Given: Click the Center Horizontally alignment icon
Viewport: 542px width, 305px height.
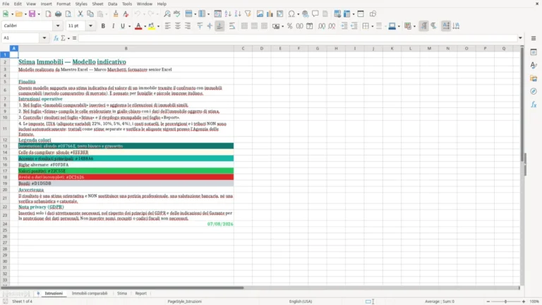Looking at the screenshot, I should [178, 26].
